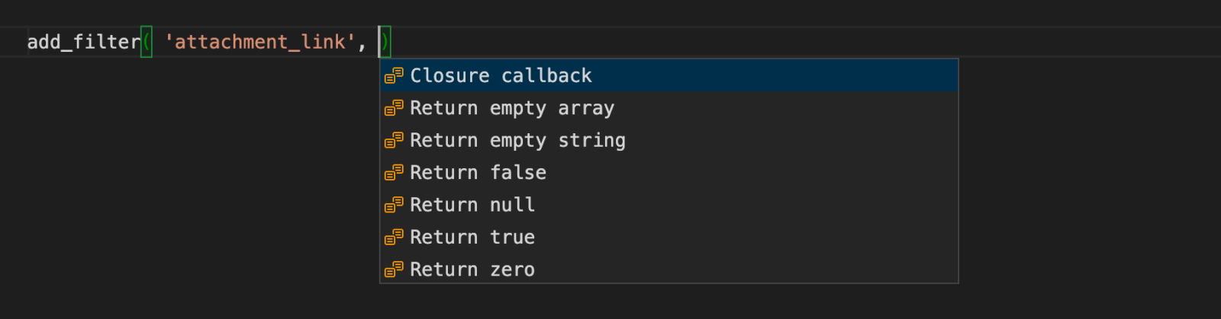Select the Closure callback suggestion
Viewport: 1221px width, 319px height.
[x=669, y=75]
